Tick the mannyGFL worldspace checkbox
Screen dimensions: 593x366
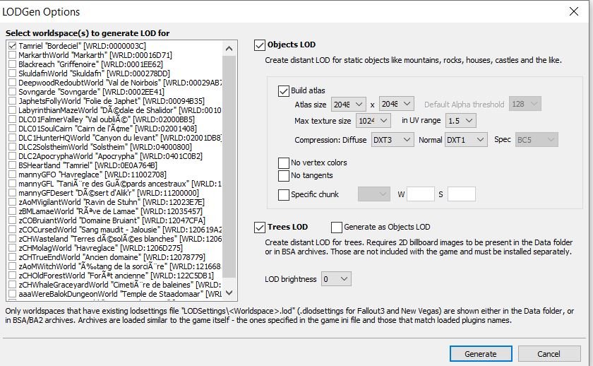[x=12, y=184]
